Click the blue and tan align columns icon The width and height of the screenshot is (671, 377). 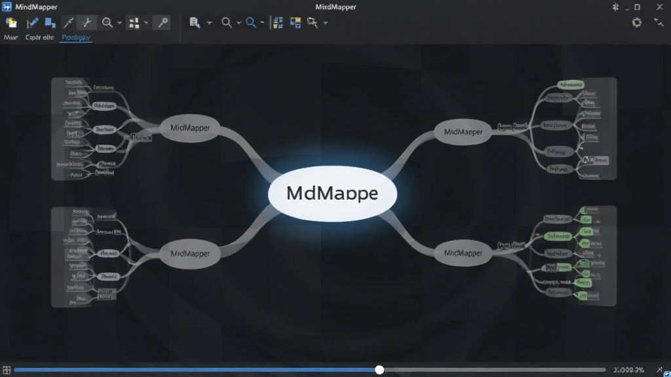point(278,23)
